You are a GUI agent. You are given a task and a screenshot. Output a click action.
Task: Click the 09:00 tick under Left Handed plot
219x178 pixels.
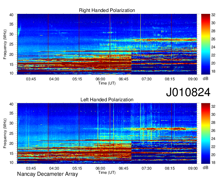click(x=193, y=168)
